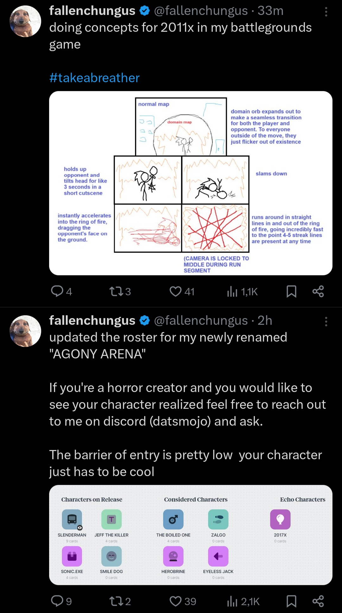Open the #takeabreather hashtag
The height and width of the screenshot is (613, 342).
pyautogui.click(x=94, y=78)
